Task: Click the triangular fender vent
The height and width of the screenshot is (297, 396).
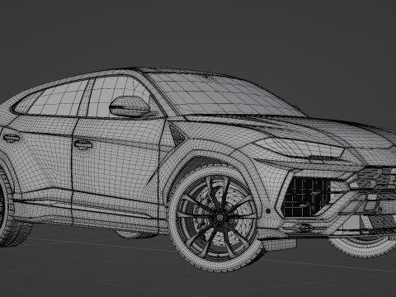Action: 177,135
